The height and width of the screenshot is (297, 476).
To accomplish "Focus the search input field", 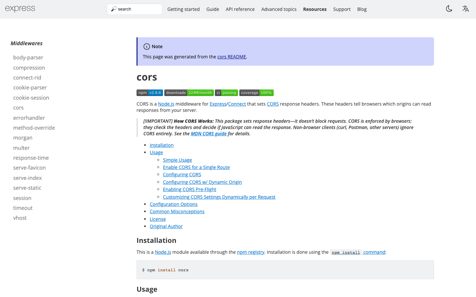I will (x=135, y=9).
